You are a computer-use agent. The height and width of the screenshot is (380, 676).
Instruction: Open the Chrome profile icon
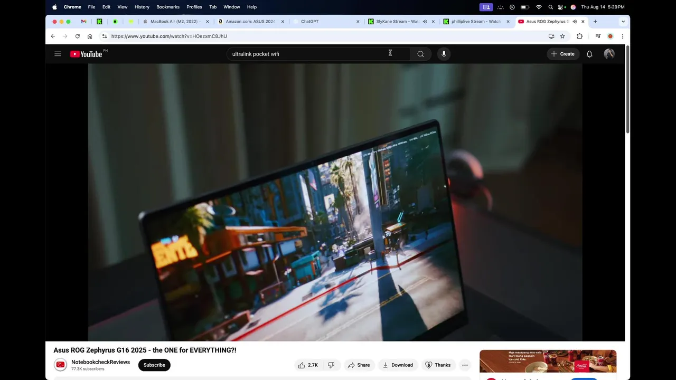(x=610, y=36)
